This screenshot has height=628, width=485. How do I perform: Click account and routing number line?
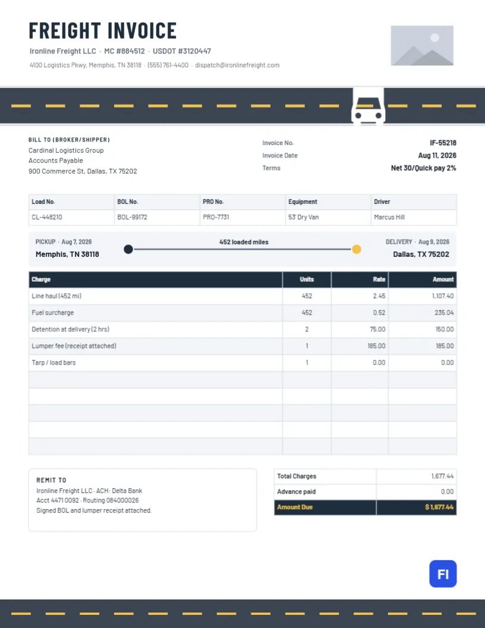point(87,500)
